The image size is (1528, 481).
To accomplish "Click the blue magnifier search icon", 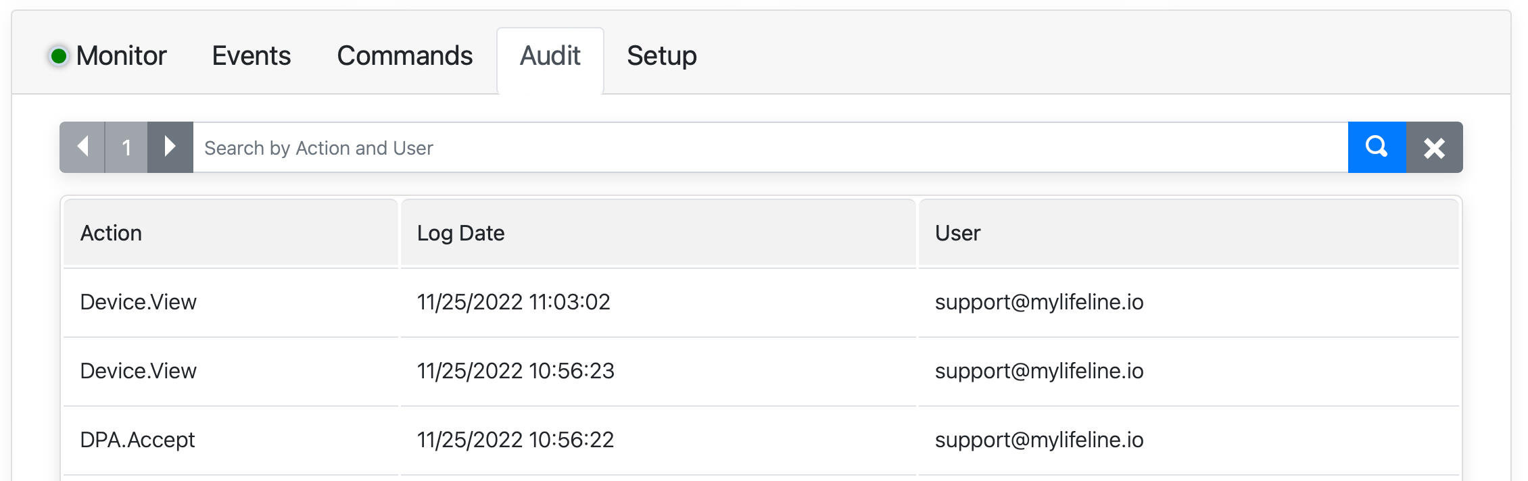I will (1376, 147).
